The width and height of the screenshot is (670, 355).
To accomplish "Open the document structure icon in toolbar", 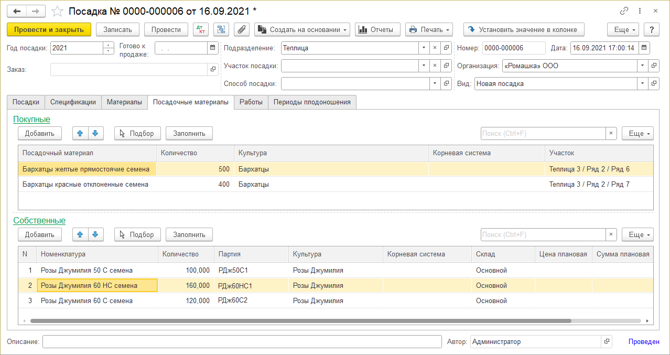I will pos(221,30).
